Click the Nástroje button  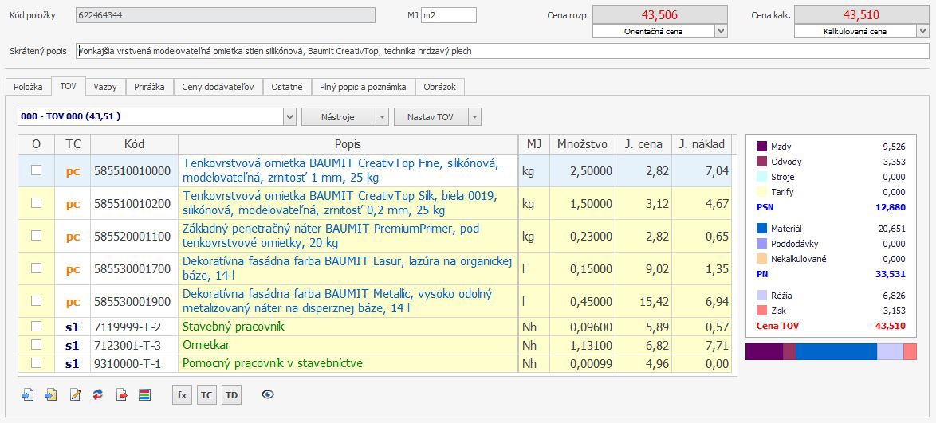(339, 117)
